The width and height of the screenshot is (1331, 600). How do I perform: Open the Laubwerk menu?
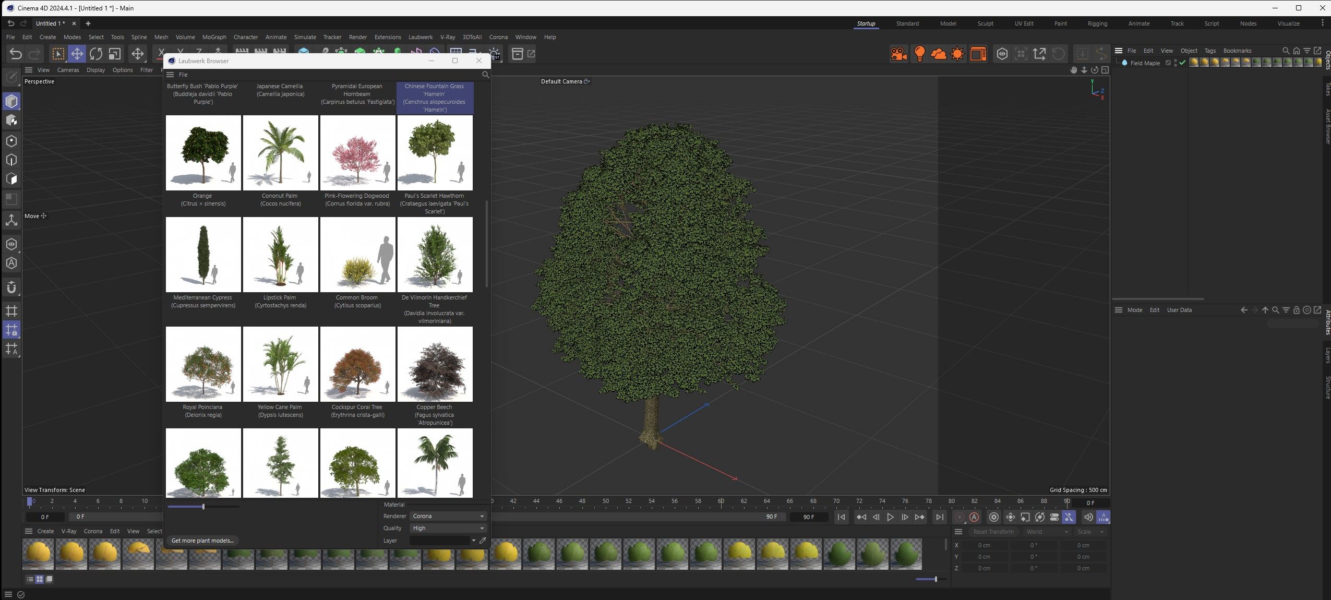click(420, 37)
